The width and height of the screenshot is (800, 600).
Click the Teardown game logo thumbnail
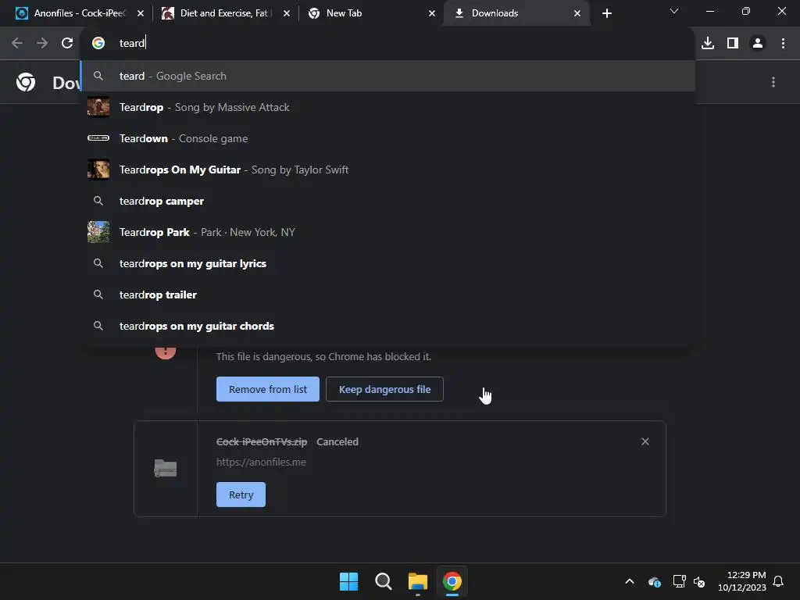click(98, 138)
